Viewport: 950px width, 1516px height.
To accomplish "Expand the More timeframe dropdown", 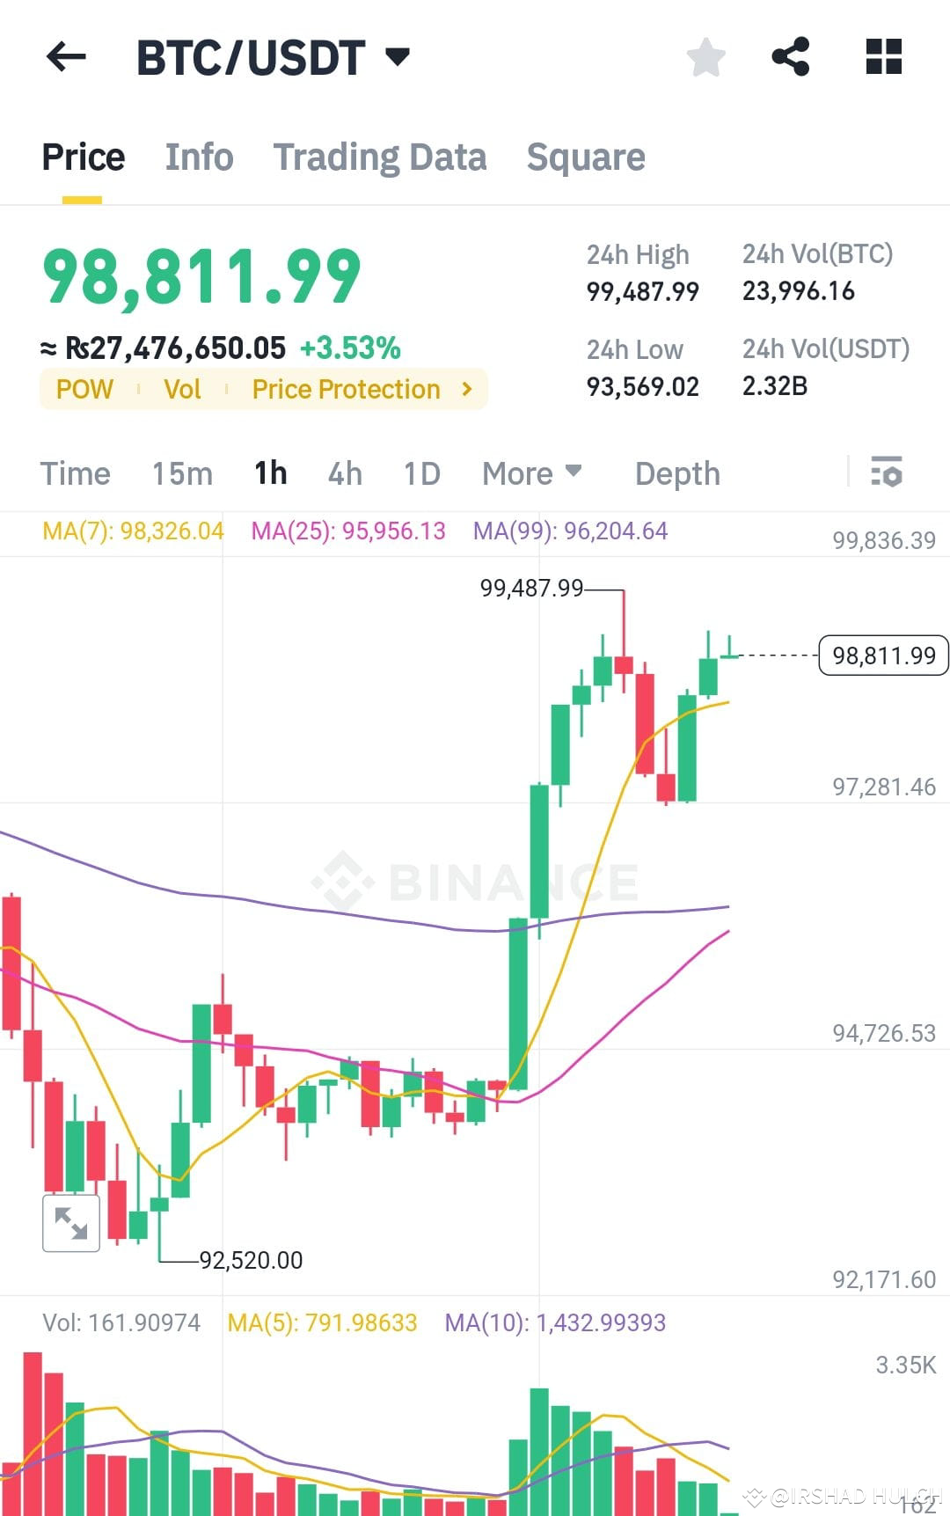I will pyautogui.click(x=530, y=473).
